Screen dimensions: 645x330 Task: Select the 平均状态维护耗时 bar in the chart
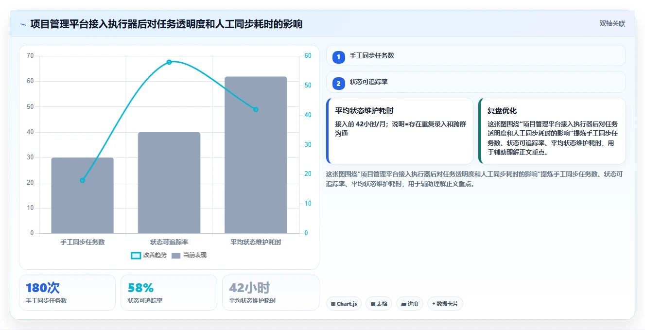pos(256,155)
